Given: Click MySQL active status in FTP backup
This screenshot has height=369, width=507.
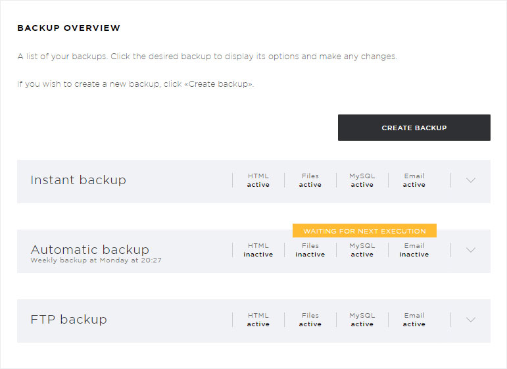Looking at the screenshot, I should point(362,320).
